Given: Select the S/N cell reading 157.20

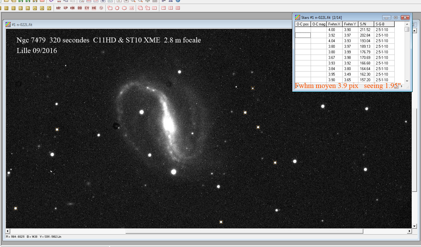Looking at the screenshot, I should (x=366, y=80).
